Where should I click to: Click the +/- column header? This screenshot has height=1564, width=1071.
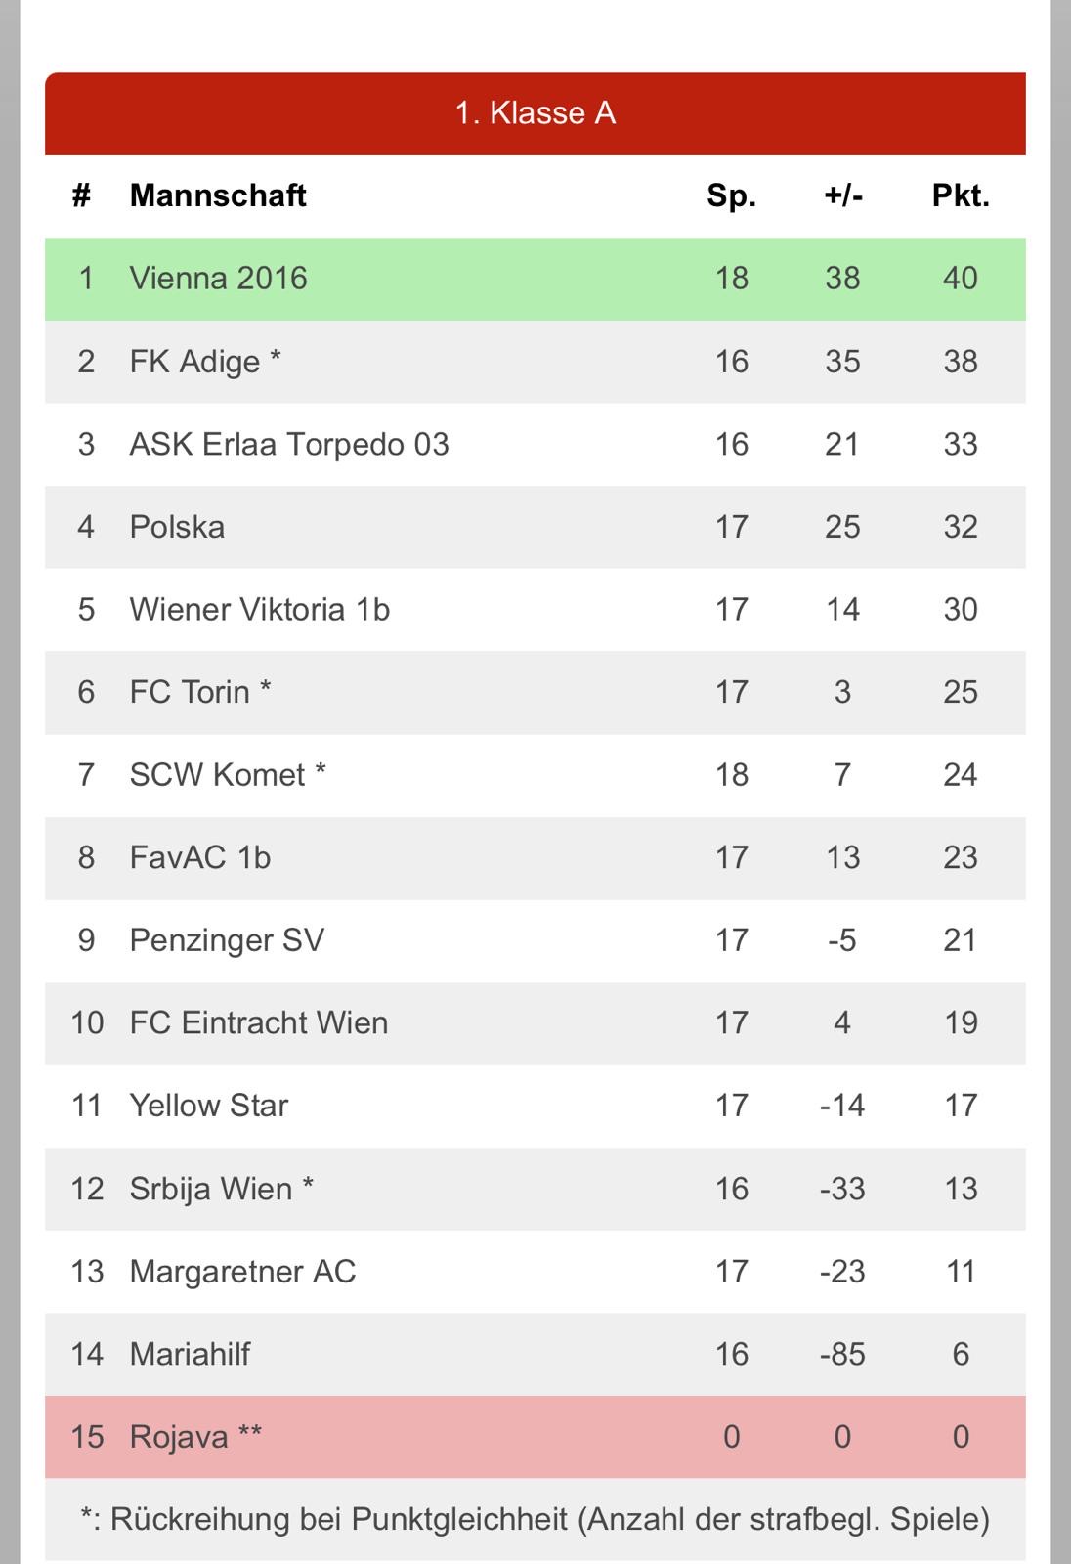[x=843, y=195]
